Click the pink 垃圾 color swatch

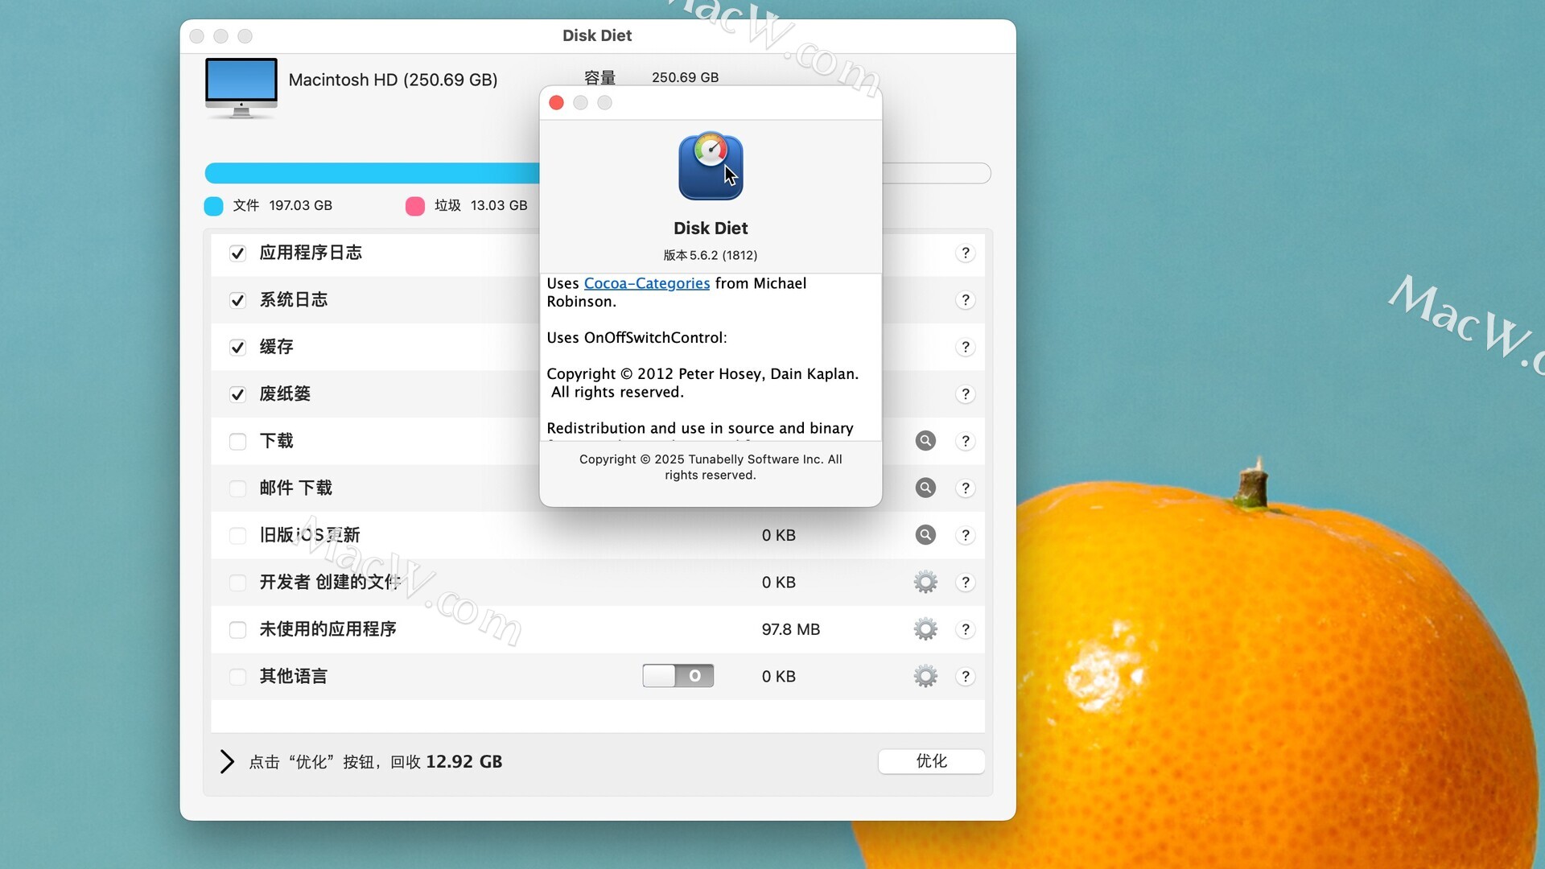point(415,206)
